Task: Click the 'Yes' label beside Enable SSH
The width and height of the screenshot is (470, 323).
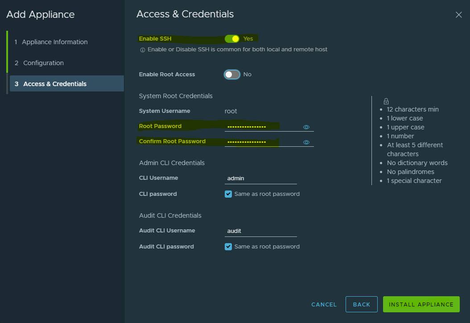Action: (x=248, y=39)
